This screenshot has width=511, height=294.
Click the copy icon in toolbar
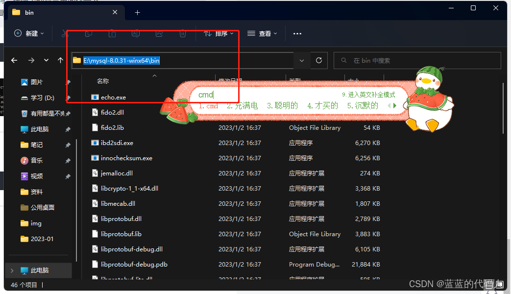click(89, 33)
